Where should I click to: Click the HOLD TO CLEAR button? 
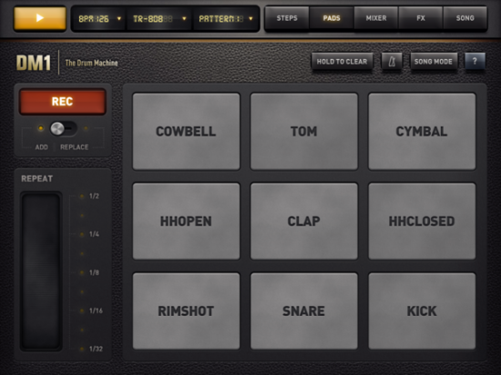(342, 61)
